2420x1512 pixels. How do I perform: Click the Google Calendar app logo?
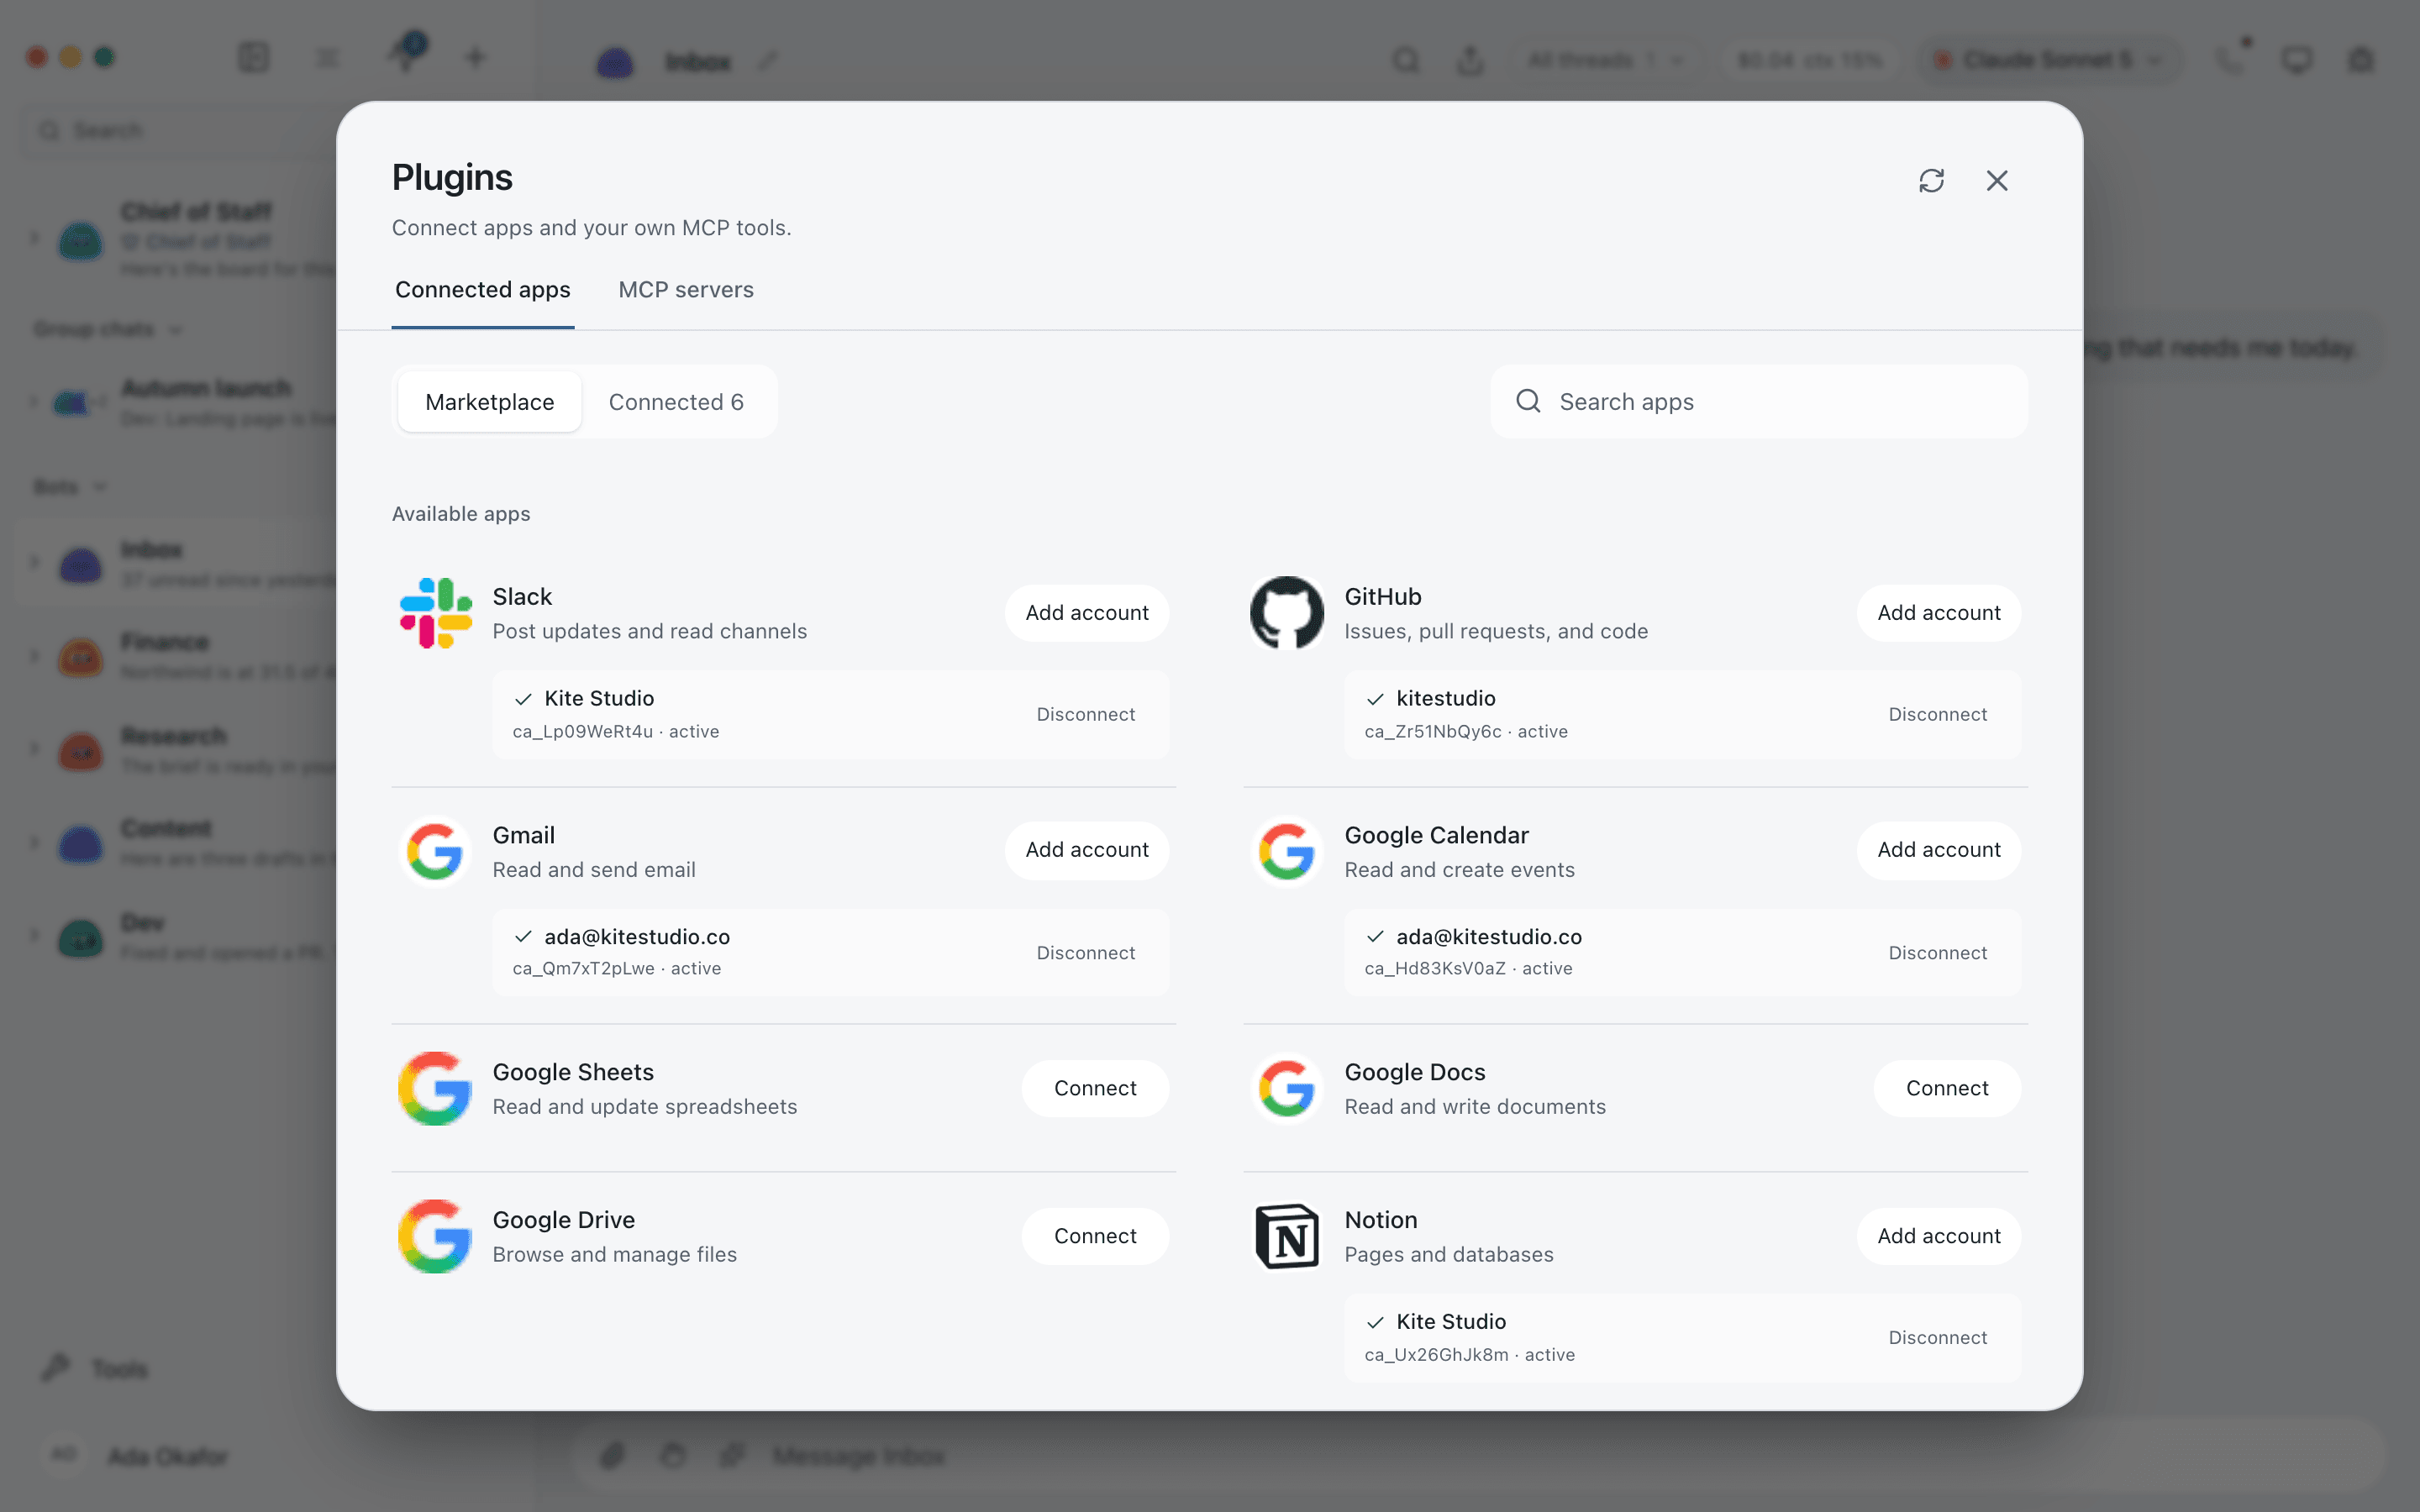(x=1287, y=852)
